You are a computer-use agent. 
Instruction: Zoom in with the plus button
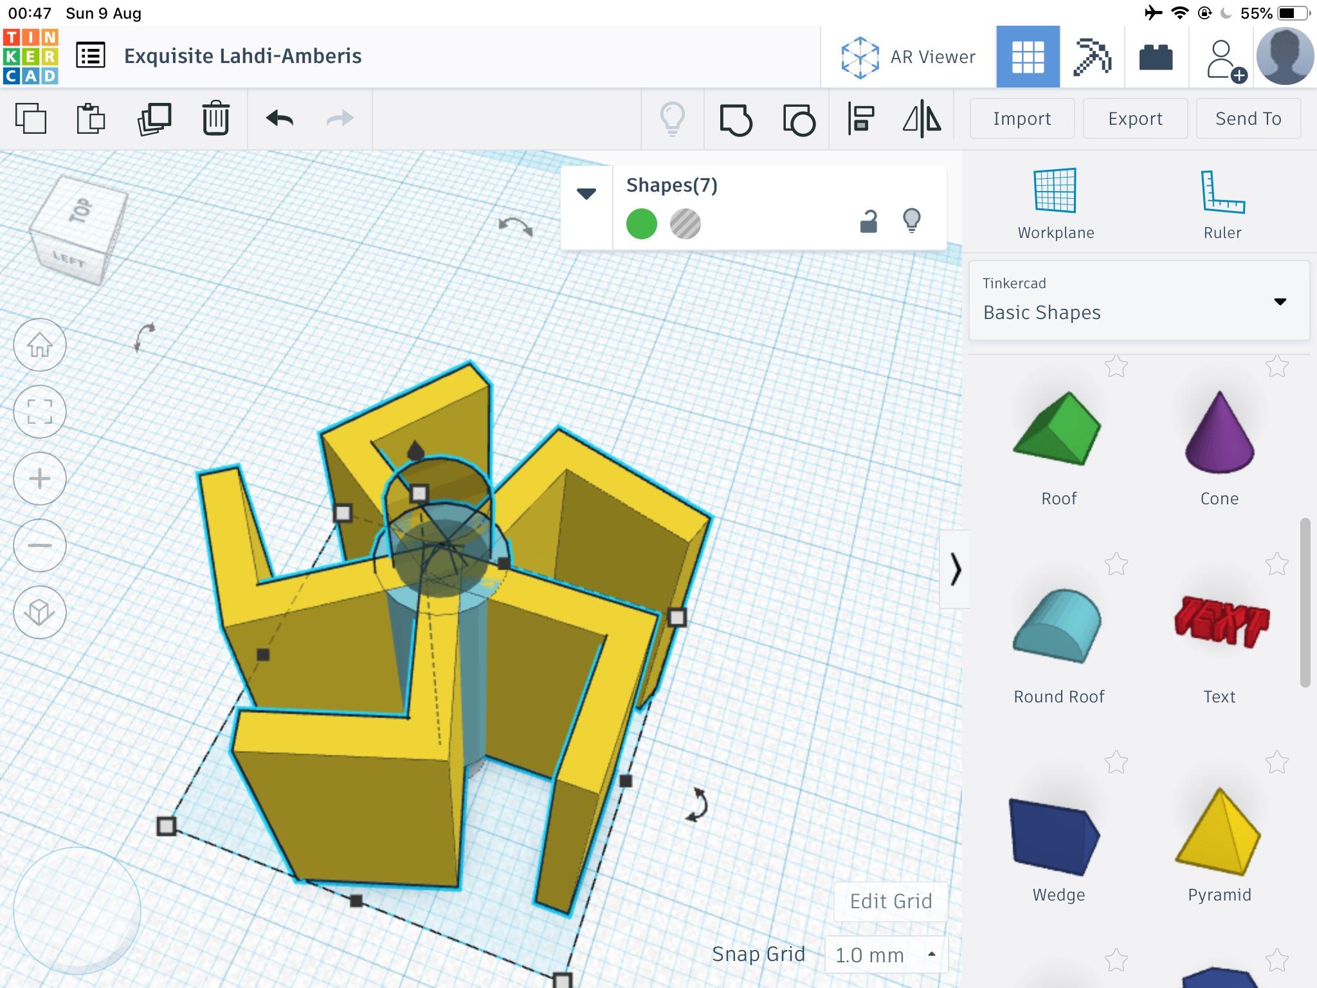coord(40,479)
